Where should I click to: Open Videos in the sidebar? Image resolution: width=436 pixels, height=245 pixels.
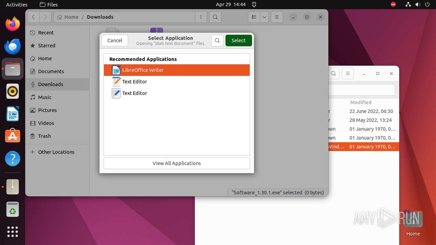[57, 123]
